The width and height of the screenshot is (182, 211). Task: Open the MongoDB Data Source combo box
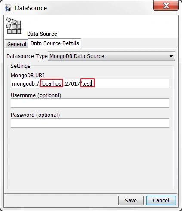coord(111,56)
